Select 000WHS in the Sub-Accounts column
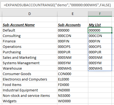 (x=73, y=68)
